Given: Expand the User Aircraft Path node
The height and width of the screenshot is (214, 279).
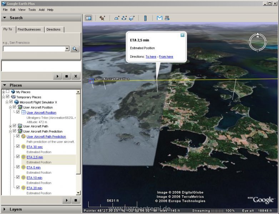Looking at the screenshot, I should (x=10, y=126).
